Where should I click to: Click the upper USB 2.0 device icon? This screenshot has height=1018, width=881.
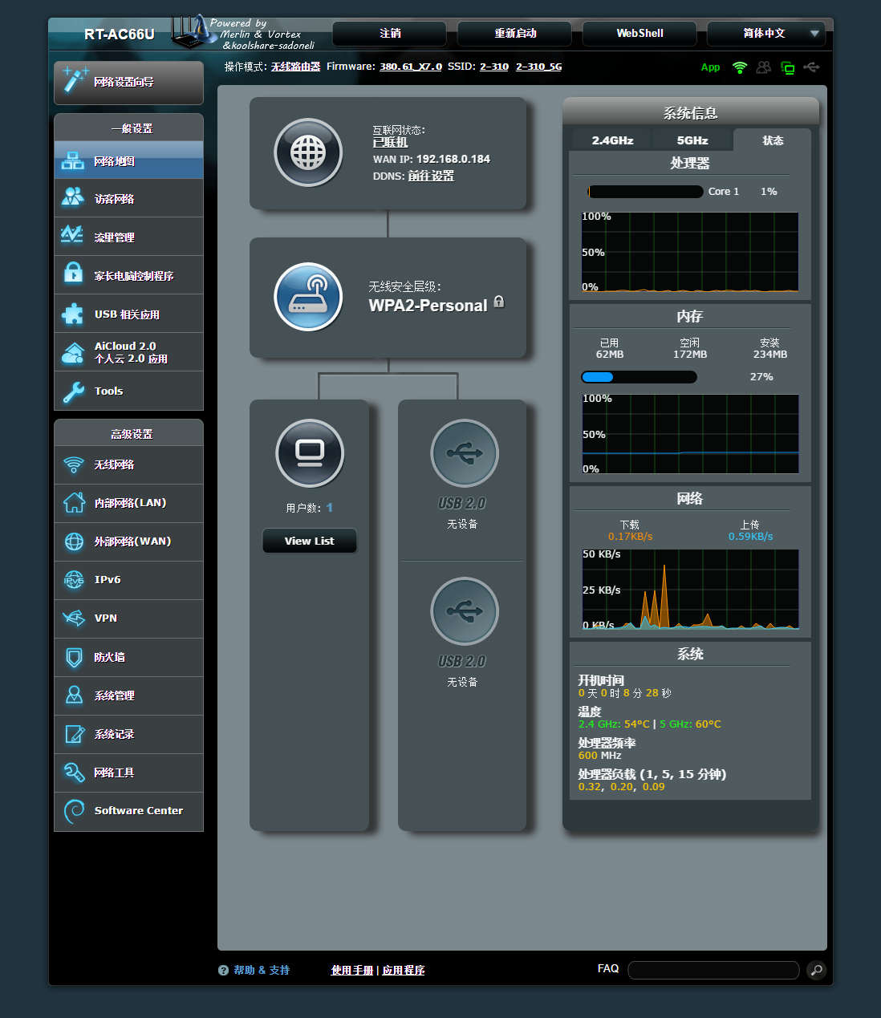point(464,453)
